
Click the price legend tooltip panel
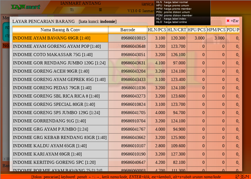[182, 12]
